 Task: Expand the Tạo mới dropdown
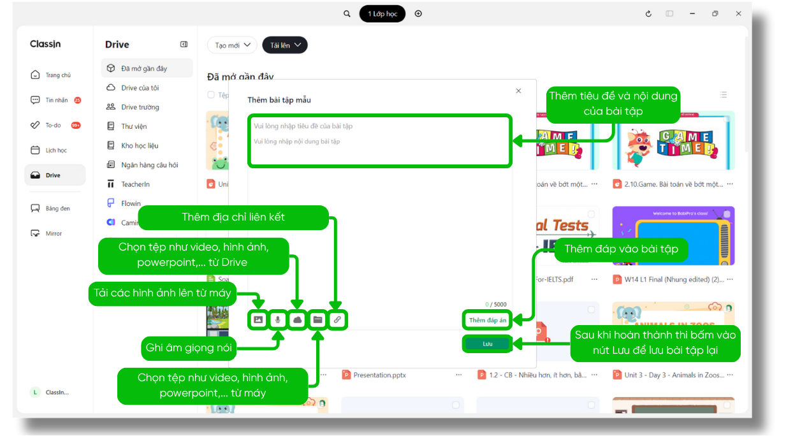point(232,45)
